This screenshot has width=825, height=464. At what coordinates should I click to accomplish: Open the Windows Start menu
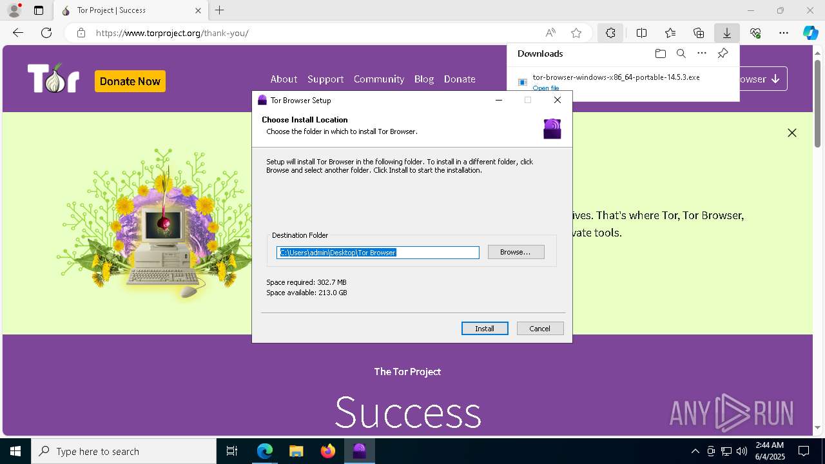(15, 451)
